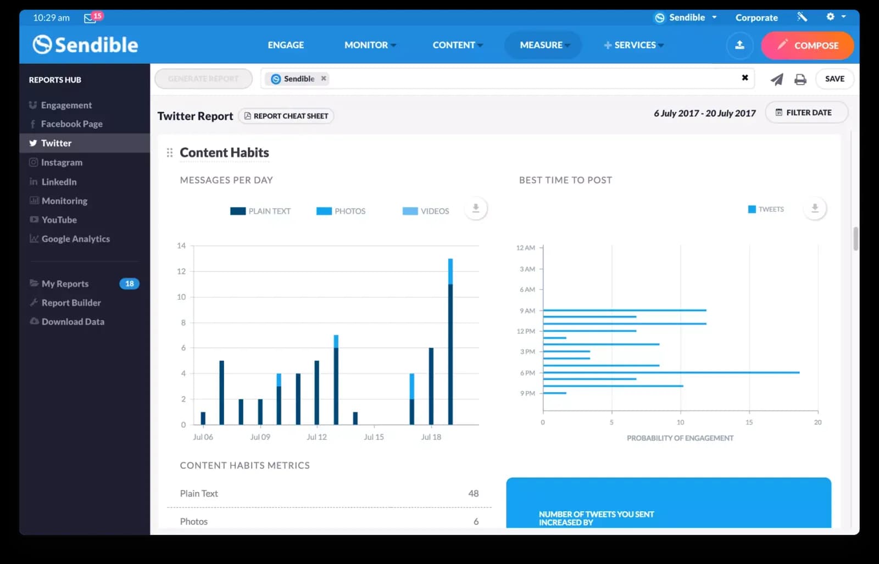Image resolution: width=879 pixels, height=564 pixels.
Task: Click the Filter Date button
Action: tap(806, 113)
